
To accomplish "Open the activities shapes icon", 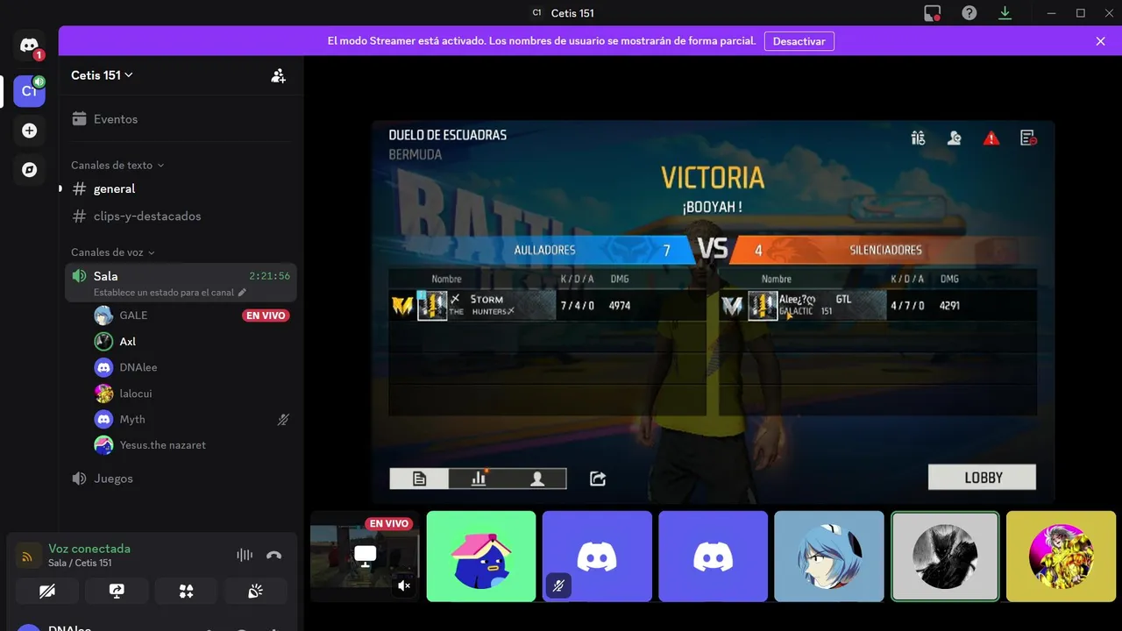I will point(186,592).
